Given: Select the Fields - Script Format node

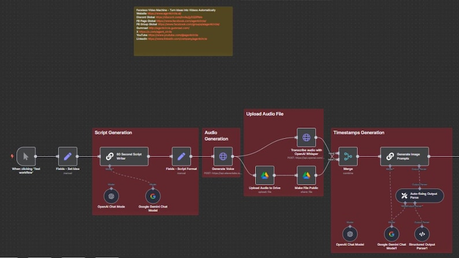Looking at the screenshot, I should click(181, 156).
